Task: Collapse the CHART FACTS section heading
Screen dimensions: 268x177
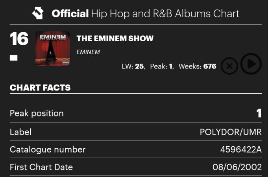Action: pyautogui.click(x=40, y=87)
